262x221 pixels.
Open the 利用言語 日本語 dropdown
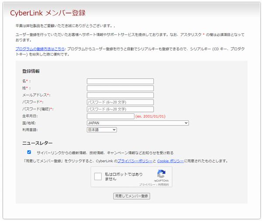102,130
